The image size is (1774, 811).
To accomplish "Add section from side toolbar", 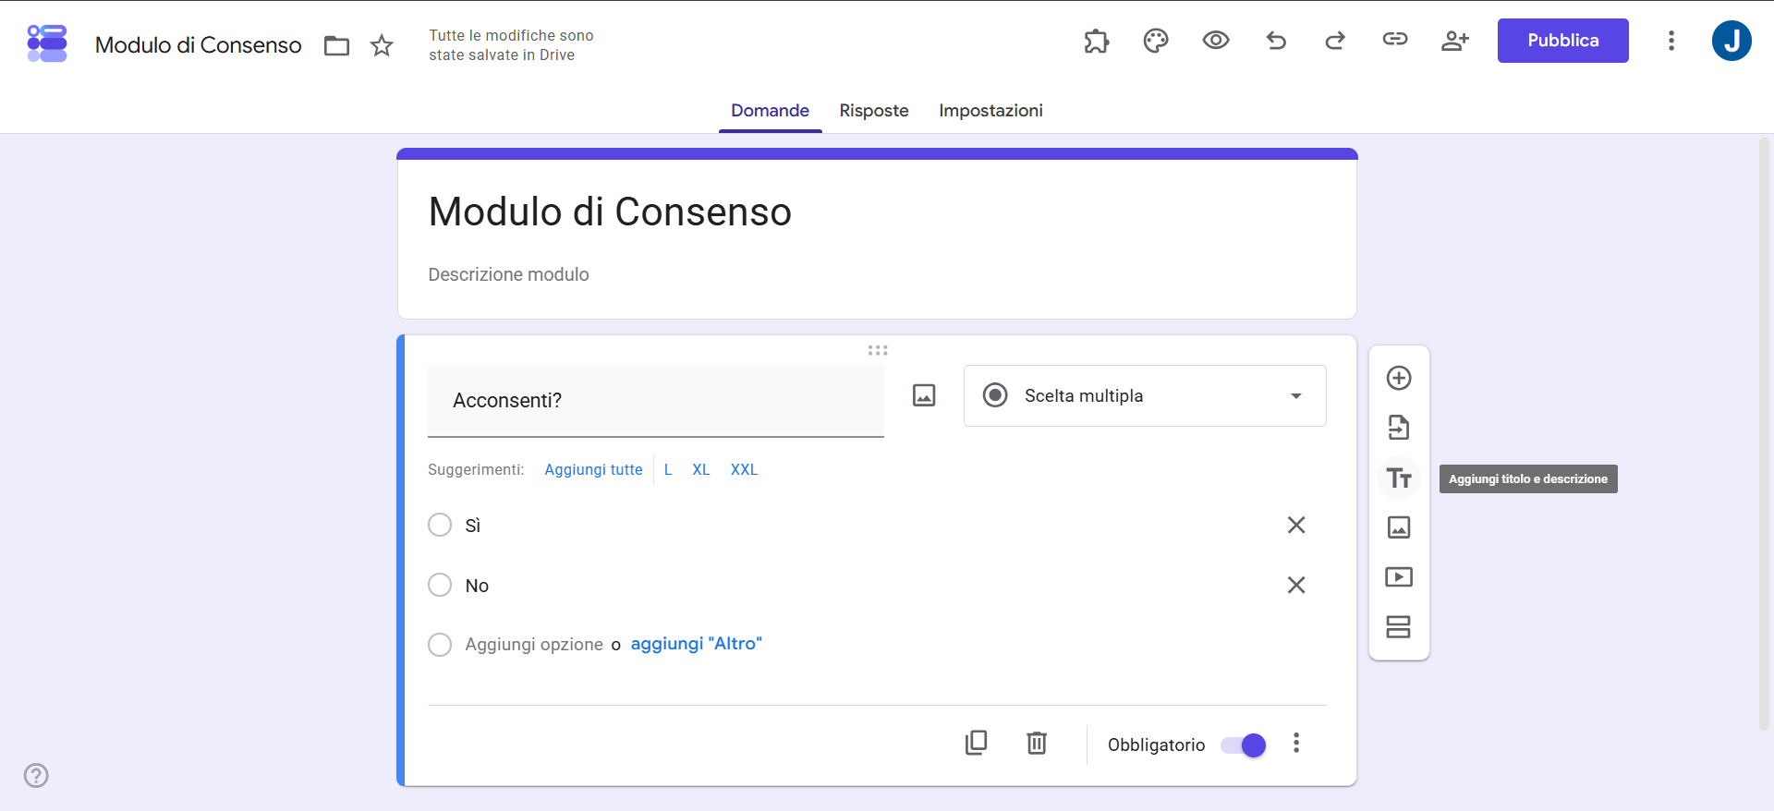I will click(x=1399, y=627).
